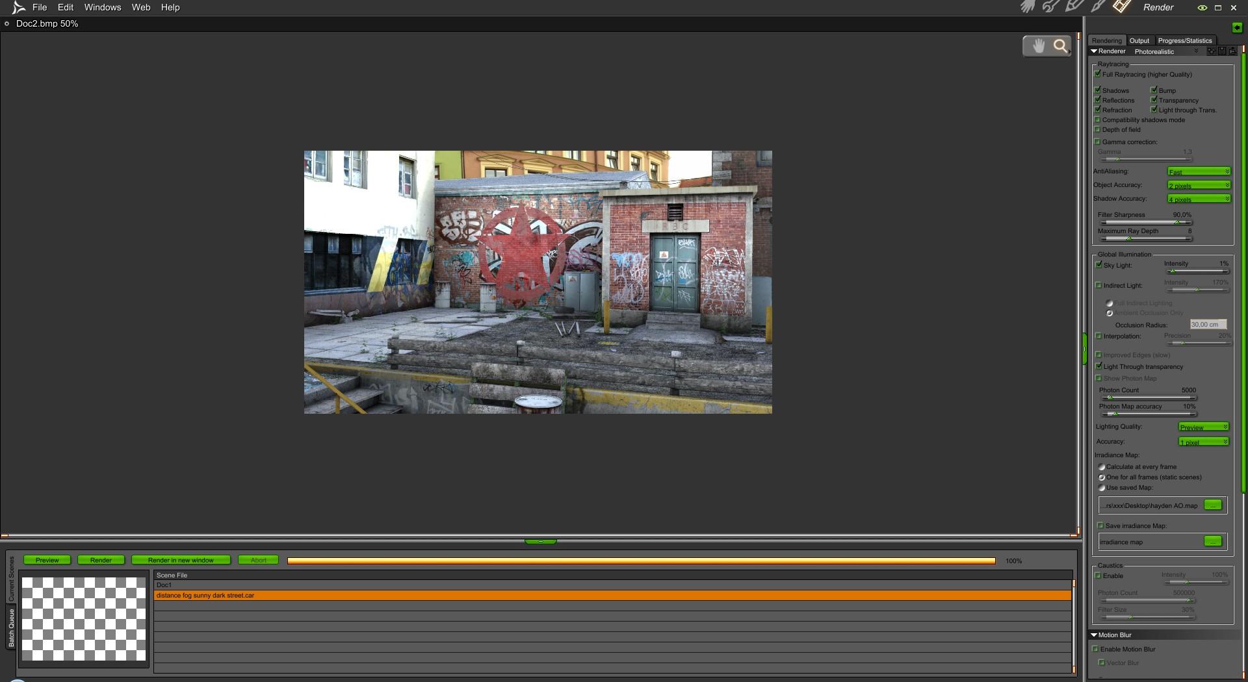Screen dimensions: 1248x682
Task: Open the Object Accuracy dropdown
Action: 1199,185
